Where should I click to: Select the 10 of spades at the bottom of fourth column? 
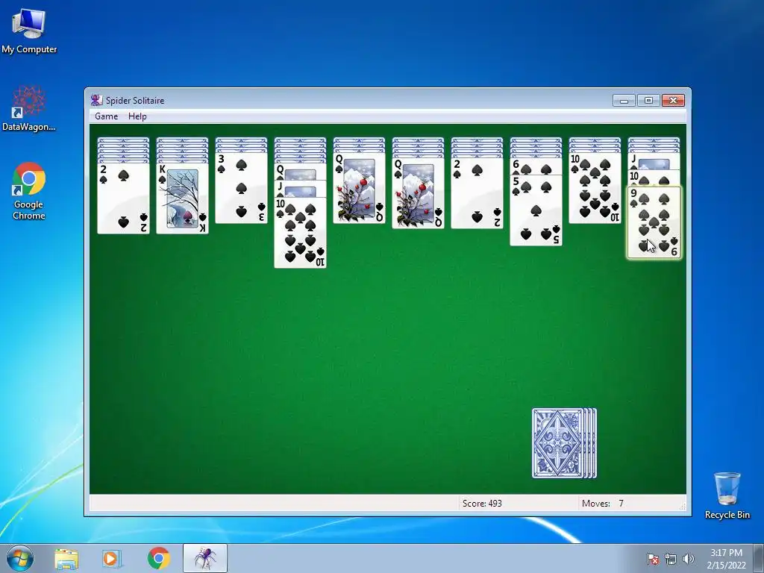300,233
